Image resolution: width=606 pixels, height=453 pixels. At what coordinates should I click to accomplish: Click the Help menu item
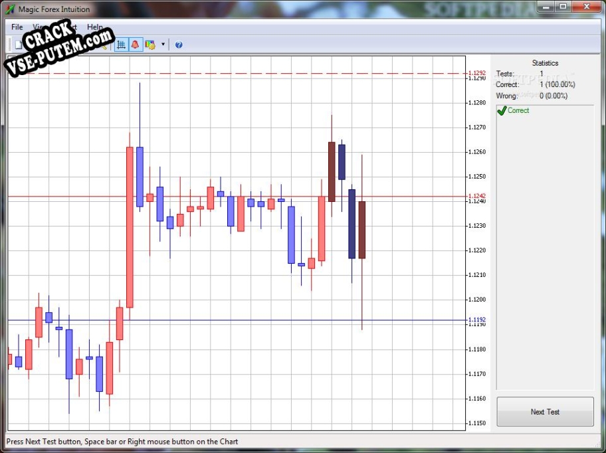point(95,27)
